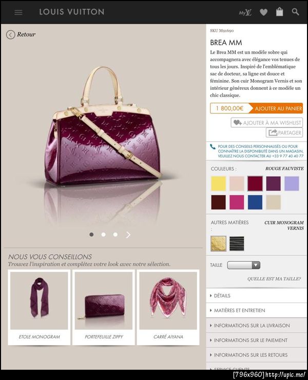
Task: Select the third image carousel dot
Action: [115, 235]
